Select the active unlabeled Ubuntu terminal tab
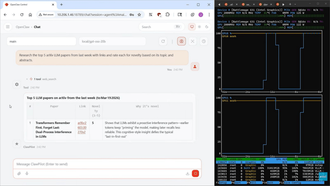Image resolution: width=330 pixels, height=186 pixels. click(x=277, y=4)
